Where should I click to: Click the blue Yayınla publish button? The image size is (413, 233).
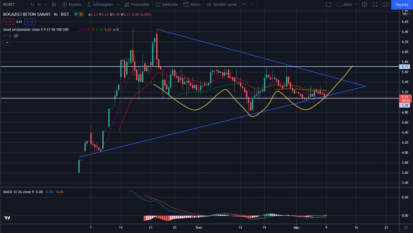point(402,4)
